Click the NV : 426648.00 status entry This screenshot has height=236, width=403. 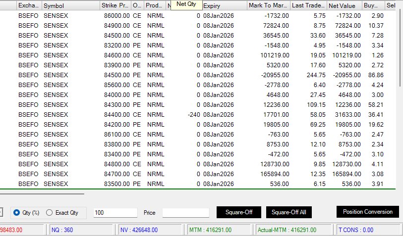pos(139,230)
